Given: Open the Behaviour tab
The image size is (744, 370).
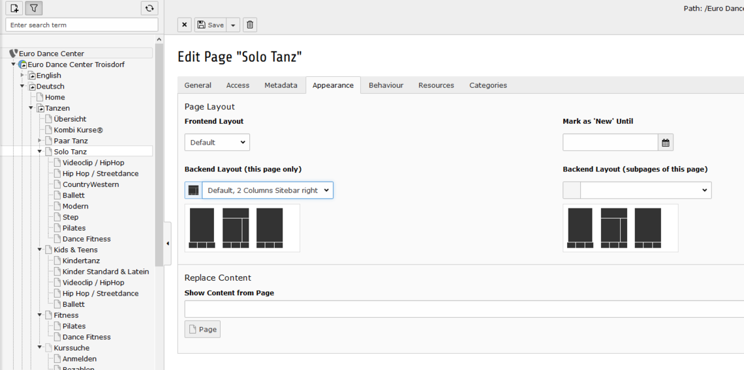Looking at the screenshot, I should point(386,85).
